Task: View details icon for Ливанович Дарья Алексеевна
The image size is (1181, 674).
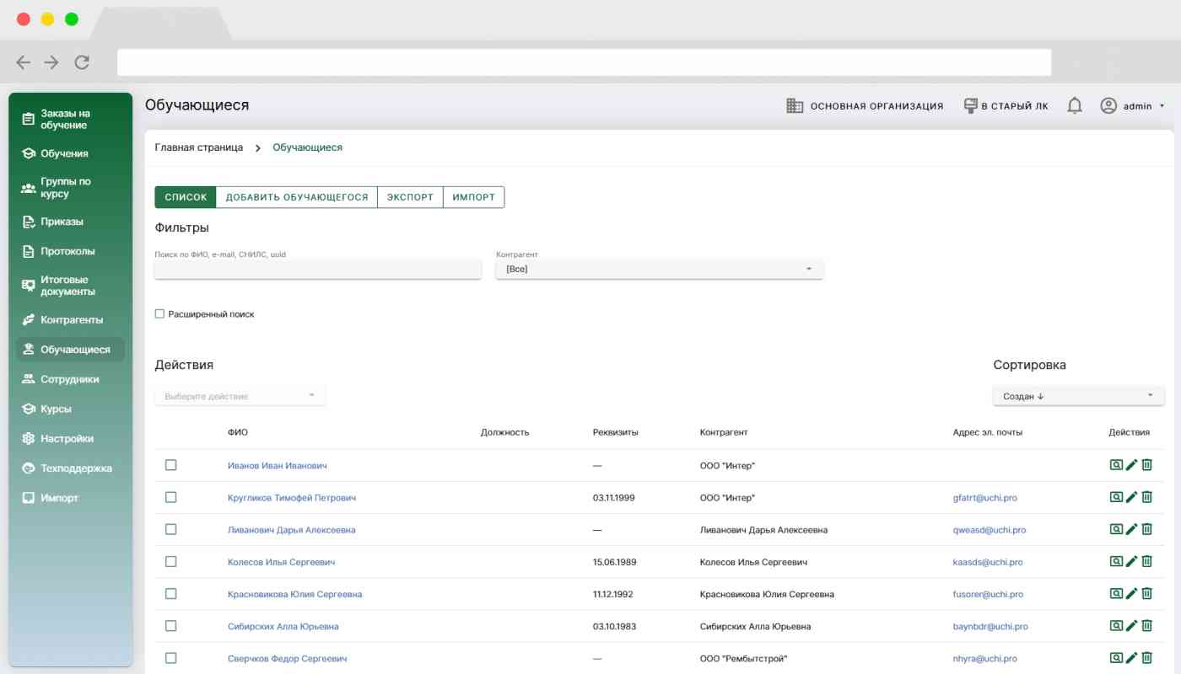Action: 1116,529
